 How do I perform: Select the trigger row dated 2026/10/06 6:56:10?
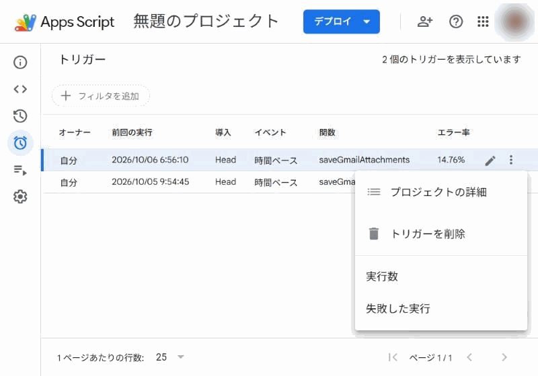coord(290,160)
